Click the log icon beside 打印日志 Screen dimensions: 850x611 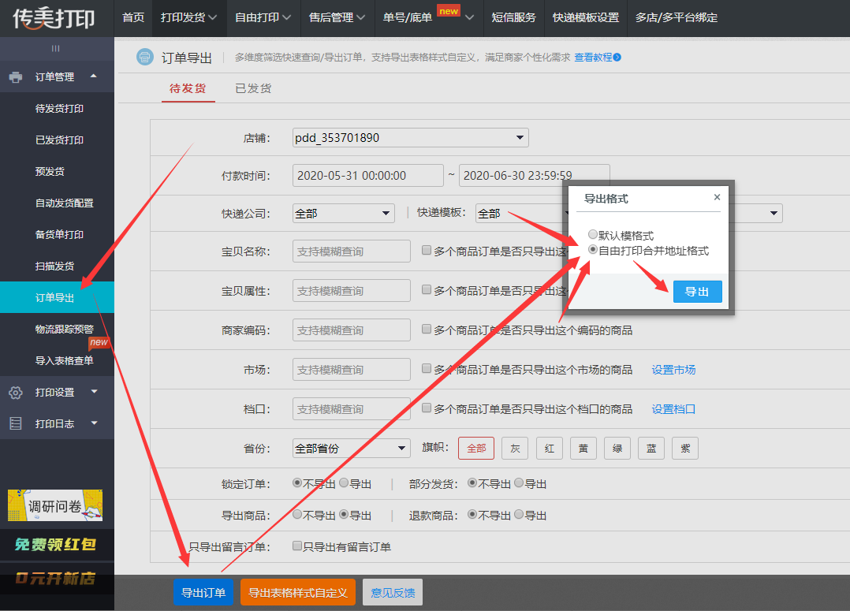point(16,424)
